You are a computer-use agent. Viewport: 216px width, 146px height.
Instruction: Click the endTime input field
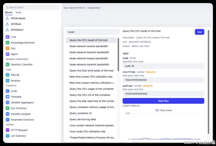click(x=163, y=94)
